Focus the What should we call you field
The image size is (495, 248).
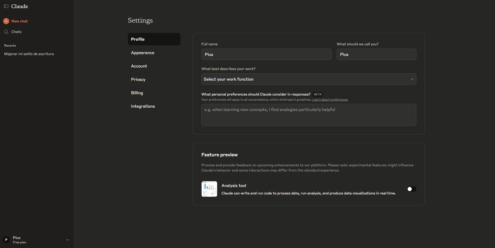376,54
